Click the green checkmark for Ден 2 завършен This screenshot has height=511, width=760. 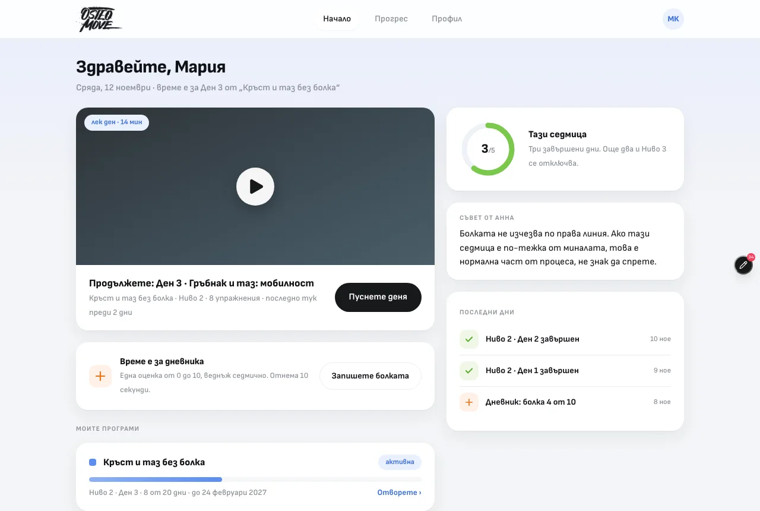pyautogui.click(x=469, y=339)
